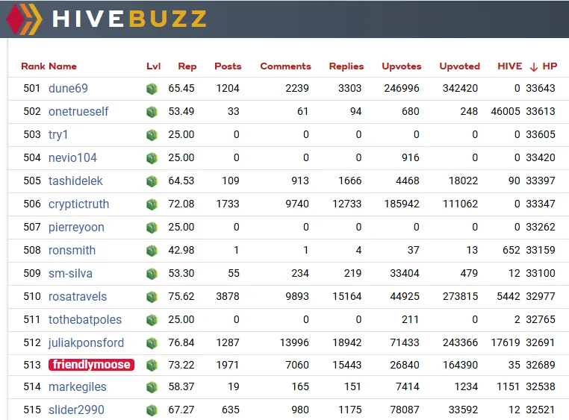Open pierreyoon's profile link

point(76,228)
